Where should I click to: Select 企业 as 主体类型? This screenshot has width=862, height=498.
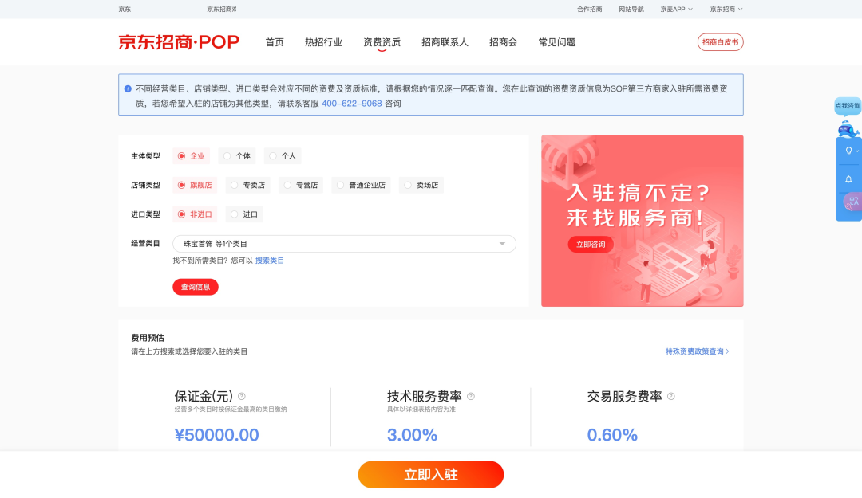point(192,156)
